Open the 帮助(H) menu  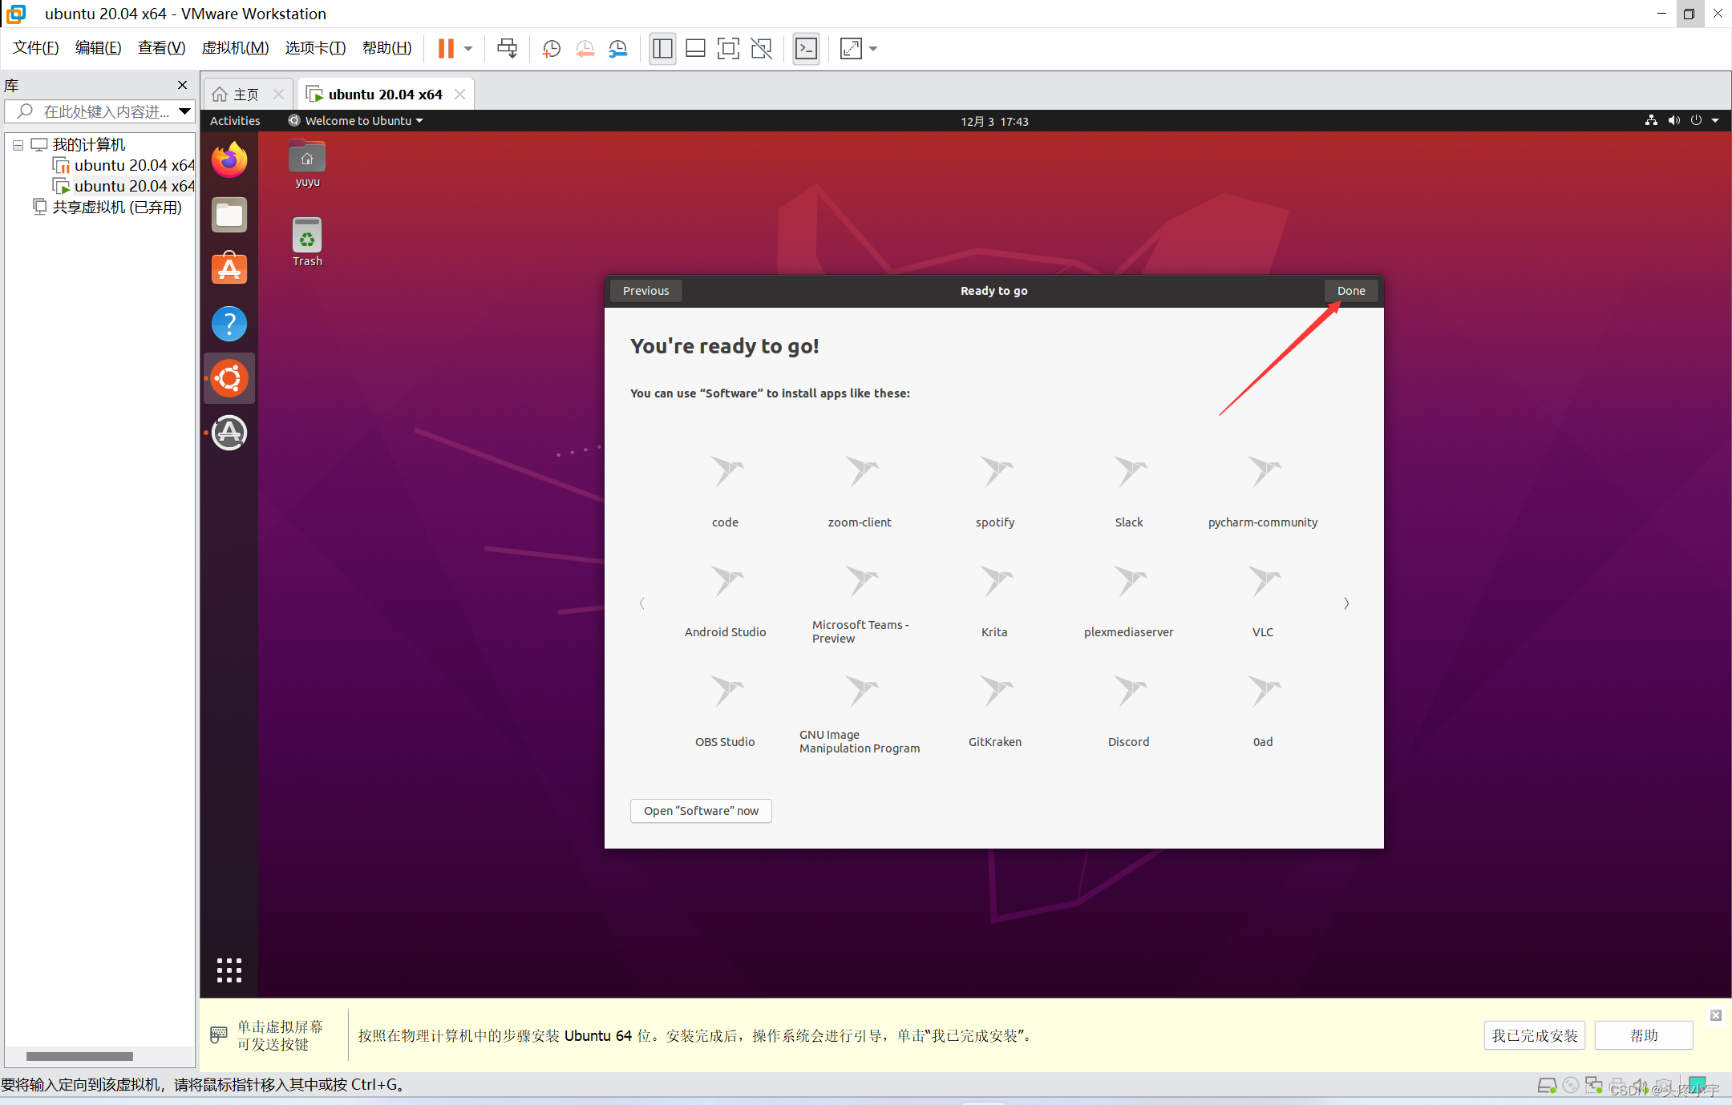coord(386,48)
